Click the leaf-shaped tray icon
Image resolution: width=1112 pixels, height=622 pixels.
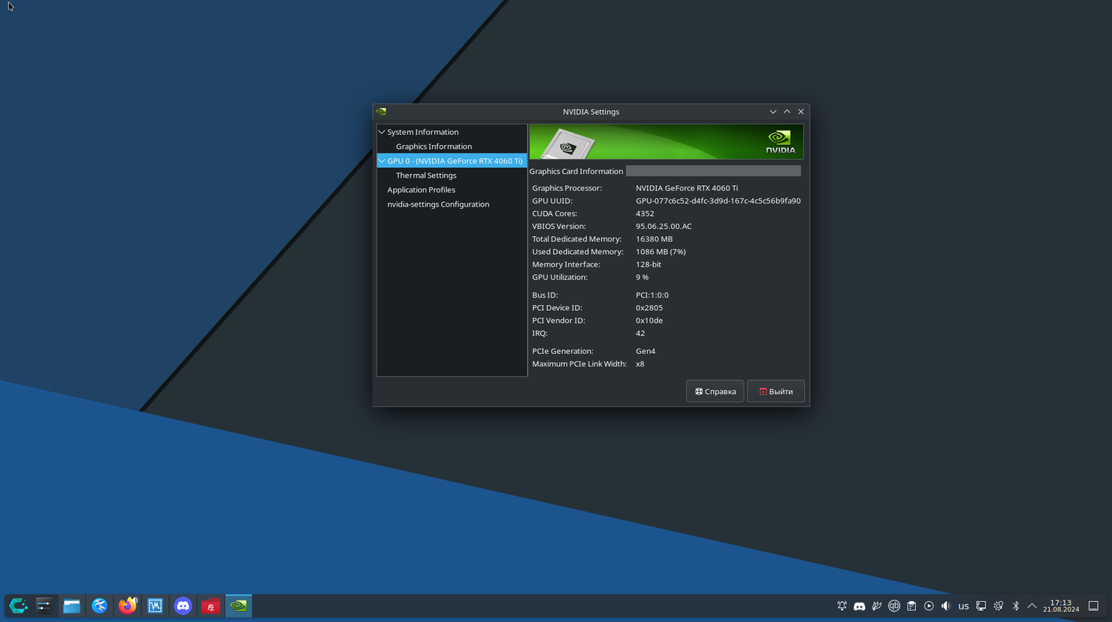pyautogui.click(x=877, y=606)
